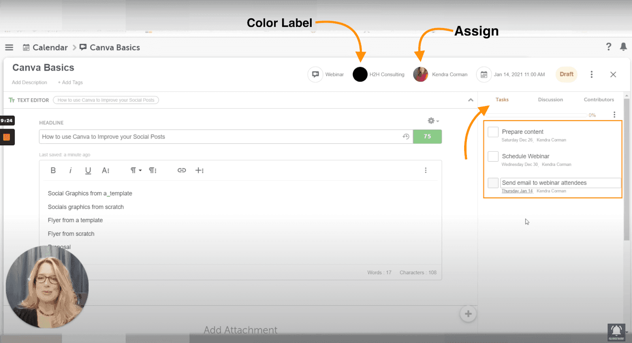Click Jan 14, 2021 11:00 AM date
The width and height of the screenshot is (632, 343).
point(519,75)
